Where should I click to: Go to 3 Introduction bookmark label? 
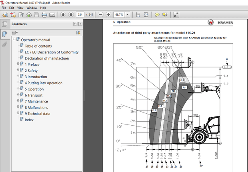[36, 77]
